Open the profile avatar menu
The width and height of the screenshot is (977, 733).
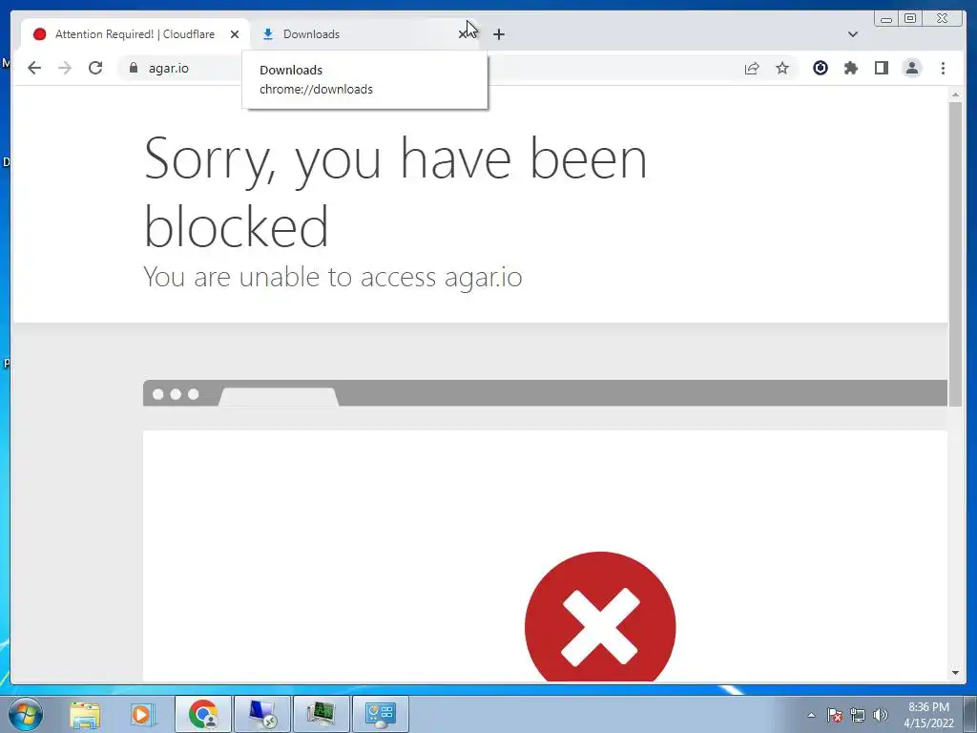pyautogui.click(x=912, y=68)
